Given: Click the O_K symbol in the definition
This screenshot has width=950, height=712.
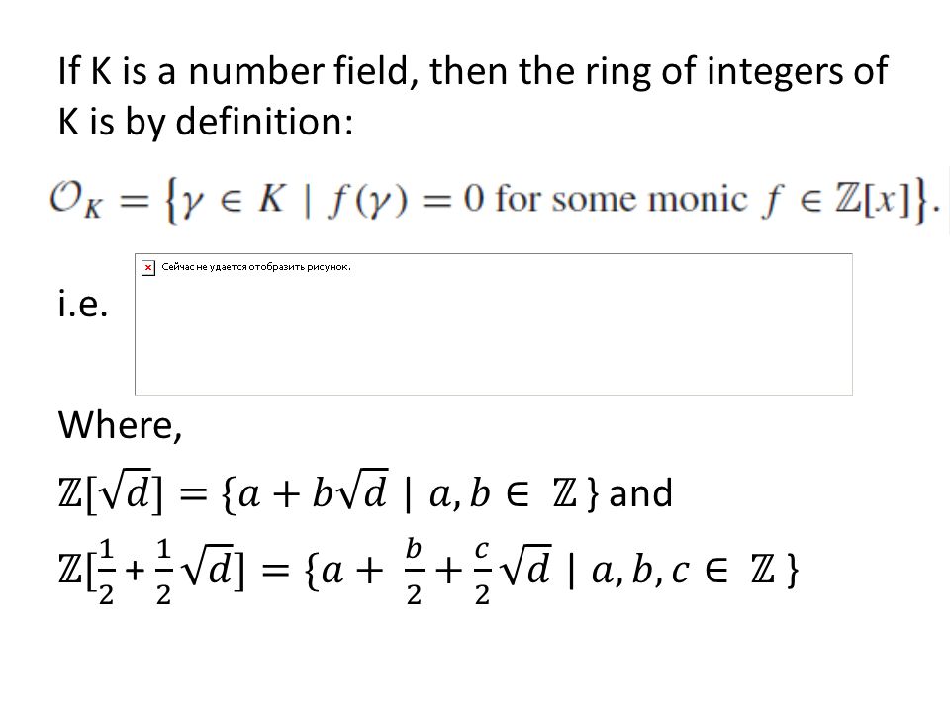Looking at the screenshot, I should 75,199.
